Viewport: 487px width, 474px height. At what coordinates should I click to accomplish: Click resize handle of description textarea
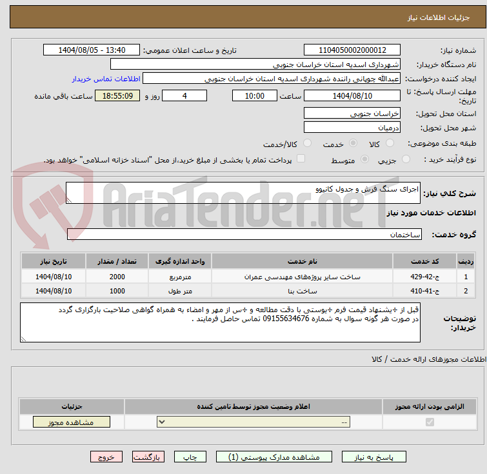pyautogui.click(x=69, y=200)
